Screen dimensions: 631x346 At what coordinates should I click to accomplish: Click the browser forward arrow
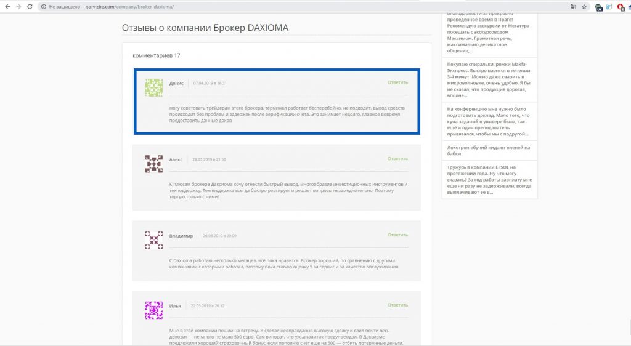point(18,6)
